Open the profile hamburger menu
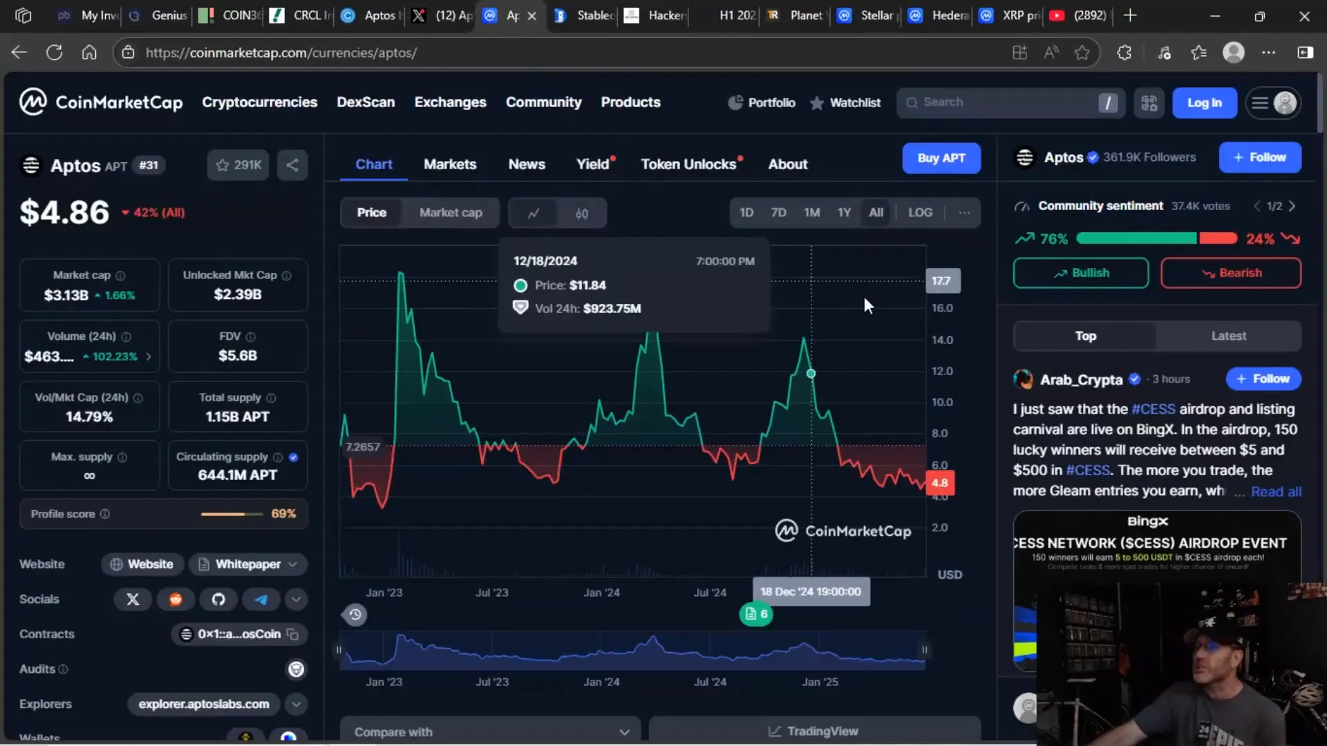Image resolution: width=1327 pixels, height=746 pixels. pyautogui.click(x=1273, y=103)
